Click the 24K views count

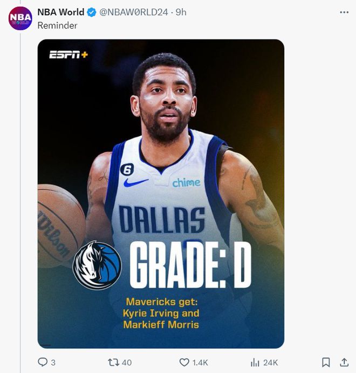[x=270, y=363]
